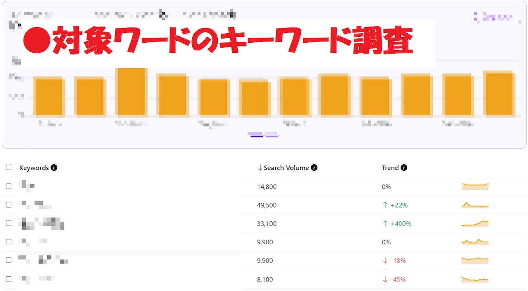Check the box for the 49,500 volume row

(x=9, y=205)
